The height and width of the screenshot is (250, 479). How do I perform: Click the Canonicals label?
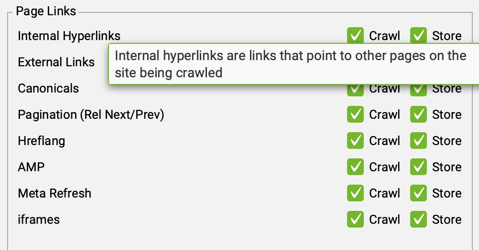48,88
